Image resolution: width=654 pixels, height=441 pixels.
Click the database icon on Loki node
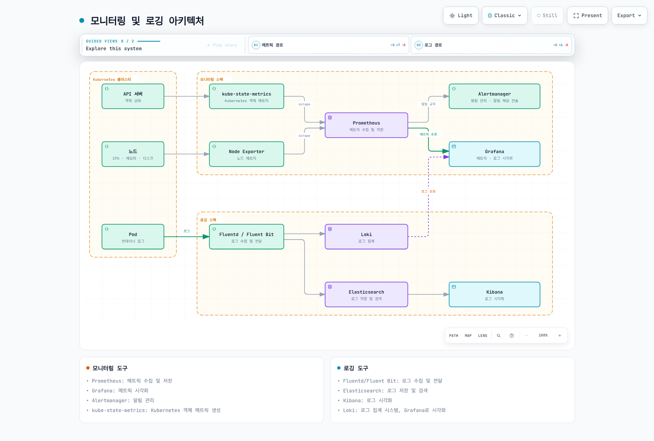[330, 229]
